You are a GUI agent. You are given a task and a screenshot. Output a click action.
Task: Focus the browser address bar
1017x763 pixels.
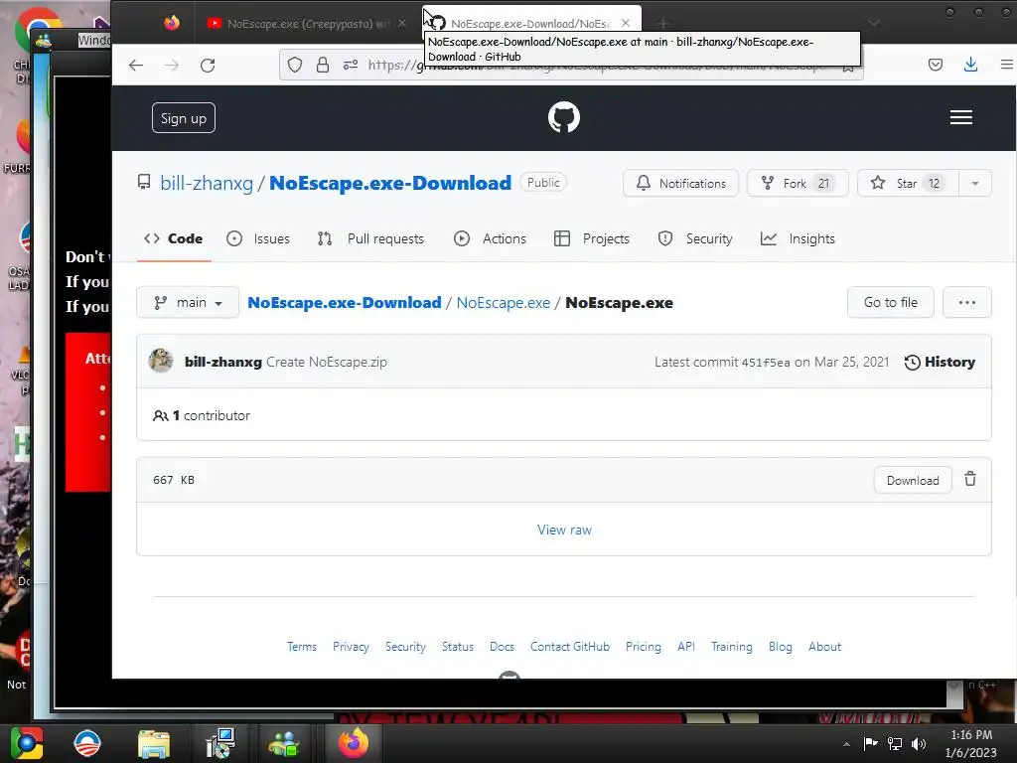tap(571, 65)
